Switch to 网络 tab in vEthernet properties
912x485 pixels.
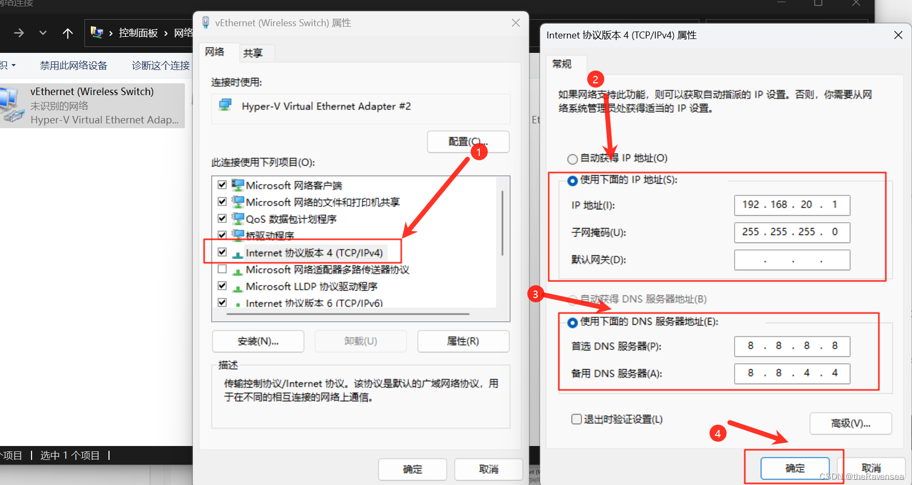point(215,52)
